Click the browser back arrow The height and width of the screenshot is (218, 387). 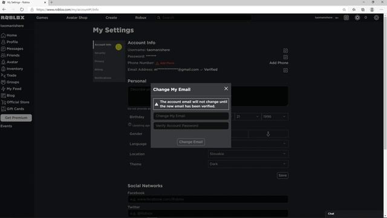pos(4,10)
